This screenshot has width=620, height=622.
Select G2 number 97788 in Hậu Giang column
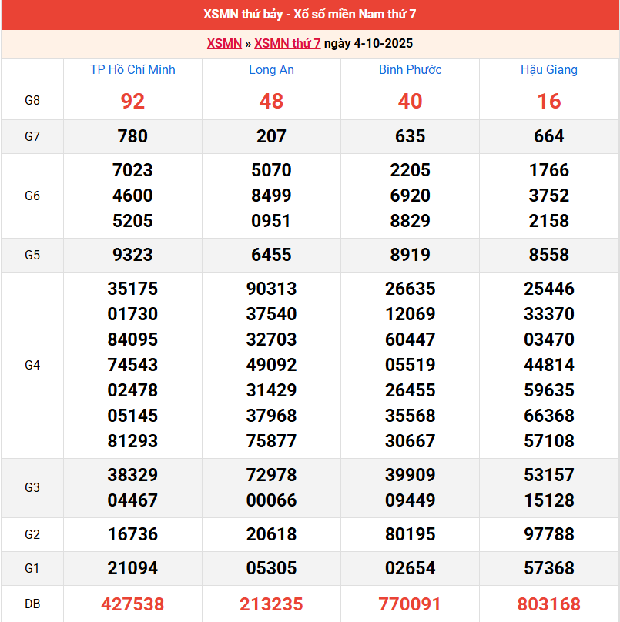coord(548,534)
